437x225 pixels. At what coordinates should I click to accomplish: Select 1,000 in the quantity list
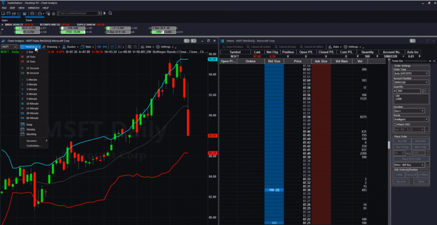click(x=399, y=99)
